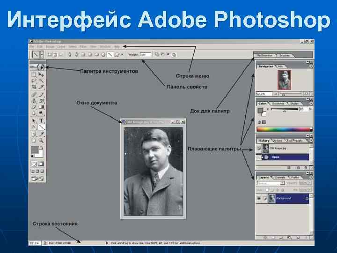337x253 pixels.
Task: Choose Line shape in options bar
Action: click(x=110, y=55)
